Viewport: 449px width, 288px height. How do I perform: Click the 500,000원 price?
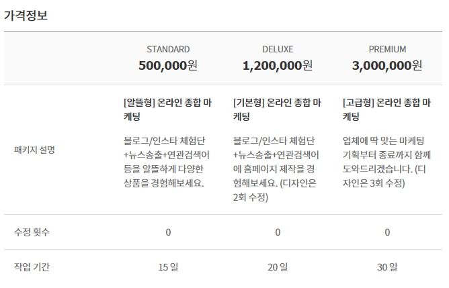click(x=168, y=66)
